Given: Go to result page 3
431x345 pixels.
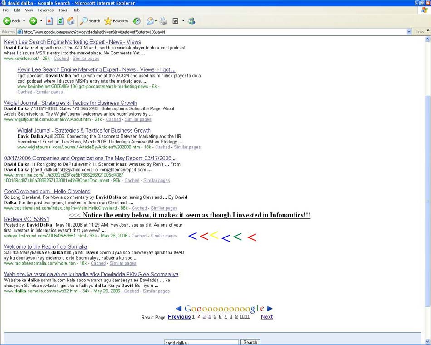Looking at the screenshot, I should (204, 317).
